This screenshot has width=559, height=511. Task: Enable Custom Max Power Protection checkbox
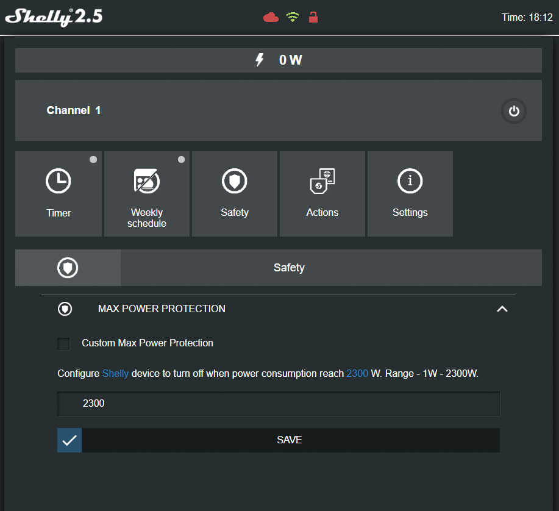point(63,344)
